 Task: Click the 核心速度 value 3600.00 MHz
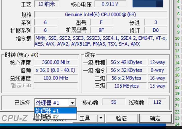click(56, 62)
